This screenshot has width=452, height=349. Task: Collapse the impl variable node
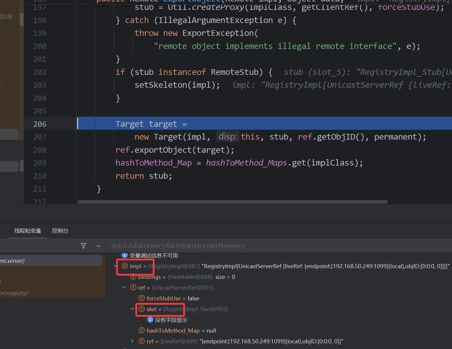(x=115, y=266)
